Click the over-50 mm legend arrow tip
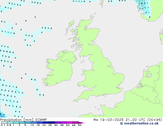This screenshot has width=163, height=126. pyautogui.click(x=81, y=123)
